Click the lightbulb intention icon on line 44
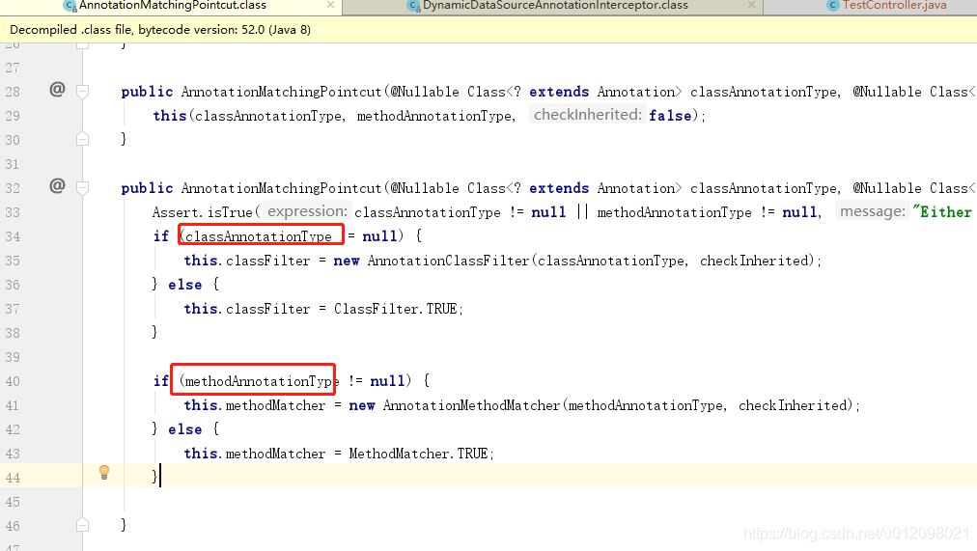Image resolution: width=977 pixels, height=551 pixels. click(104, 472)
